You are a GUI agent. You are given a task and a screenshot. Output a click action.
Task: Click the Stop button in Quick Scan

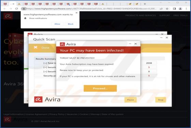click(161, 100)
